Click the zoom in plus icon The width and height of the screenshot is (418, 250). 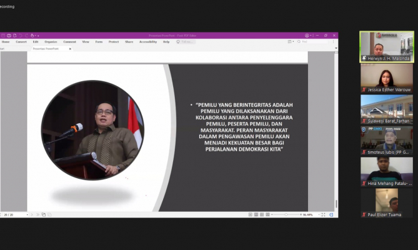[302, 214]
